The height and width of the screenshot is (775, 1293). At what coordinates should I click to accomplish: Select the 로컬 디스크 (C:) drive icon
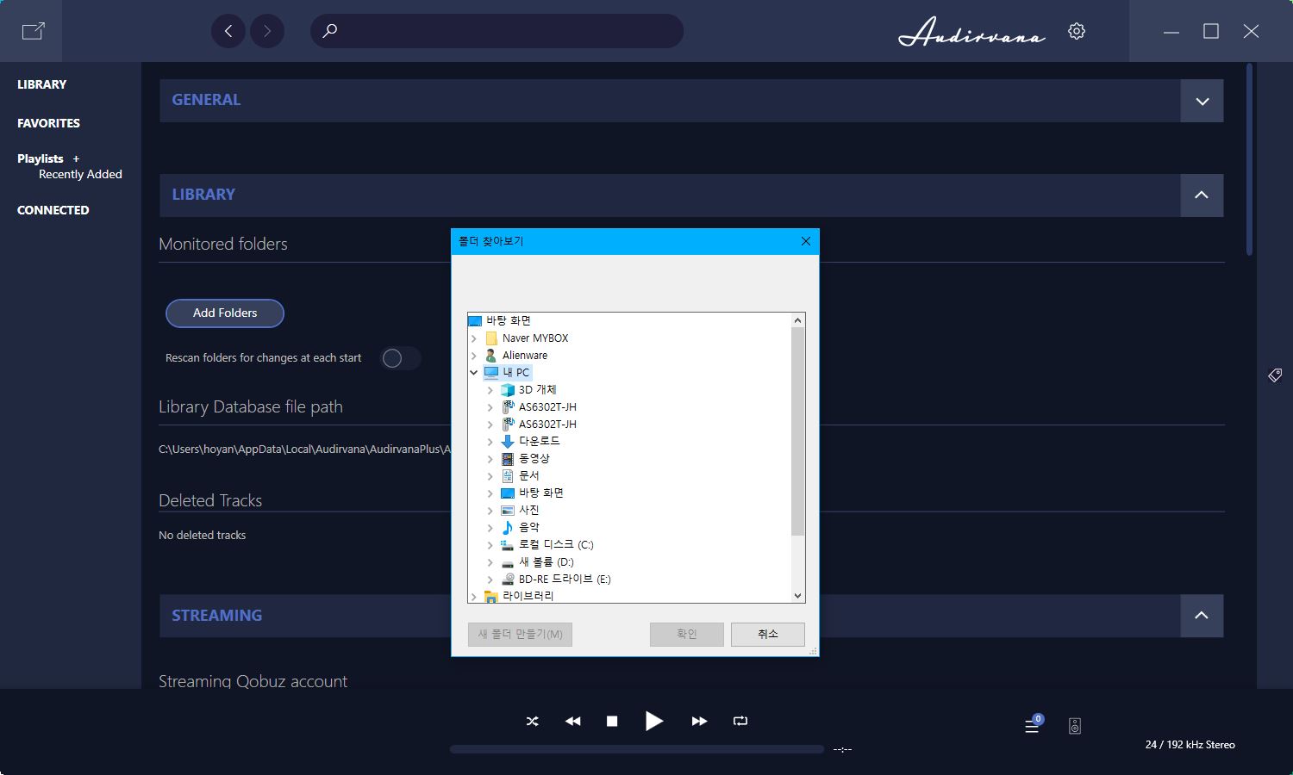[x=508, y=544]
